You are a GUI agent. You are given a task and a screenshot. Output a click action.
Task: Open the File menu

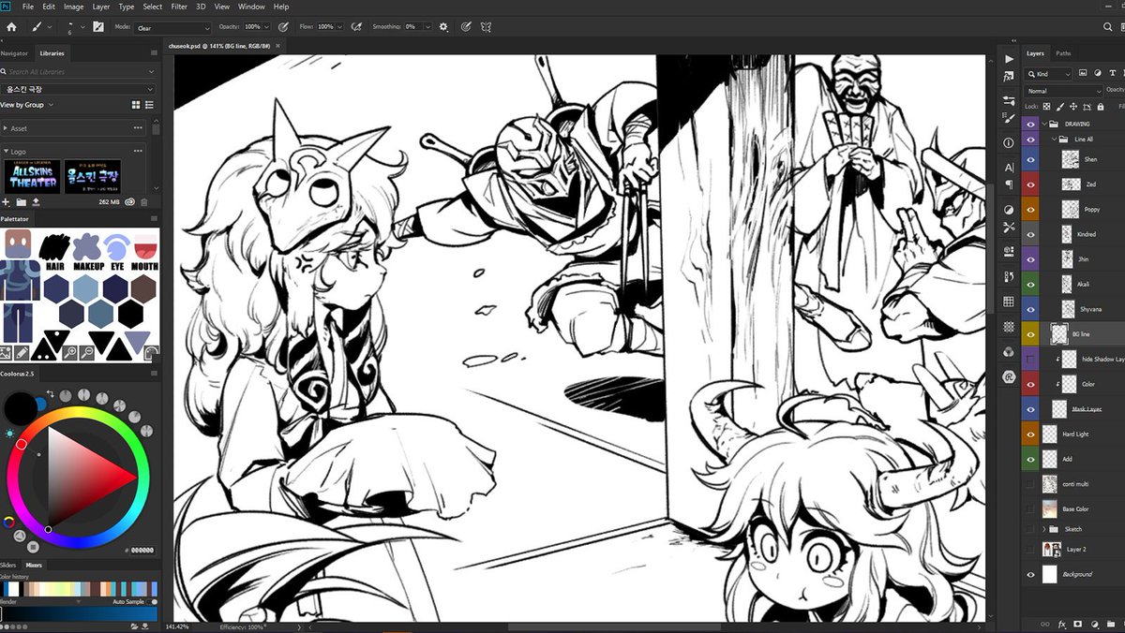click(28, 7)
